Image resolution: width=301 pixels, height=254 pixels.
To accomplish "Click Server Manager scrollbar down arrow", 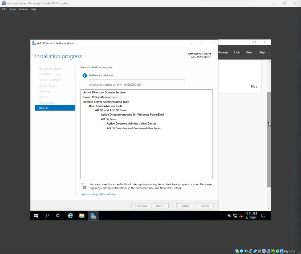I will tap(269, 209).
